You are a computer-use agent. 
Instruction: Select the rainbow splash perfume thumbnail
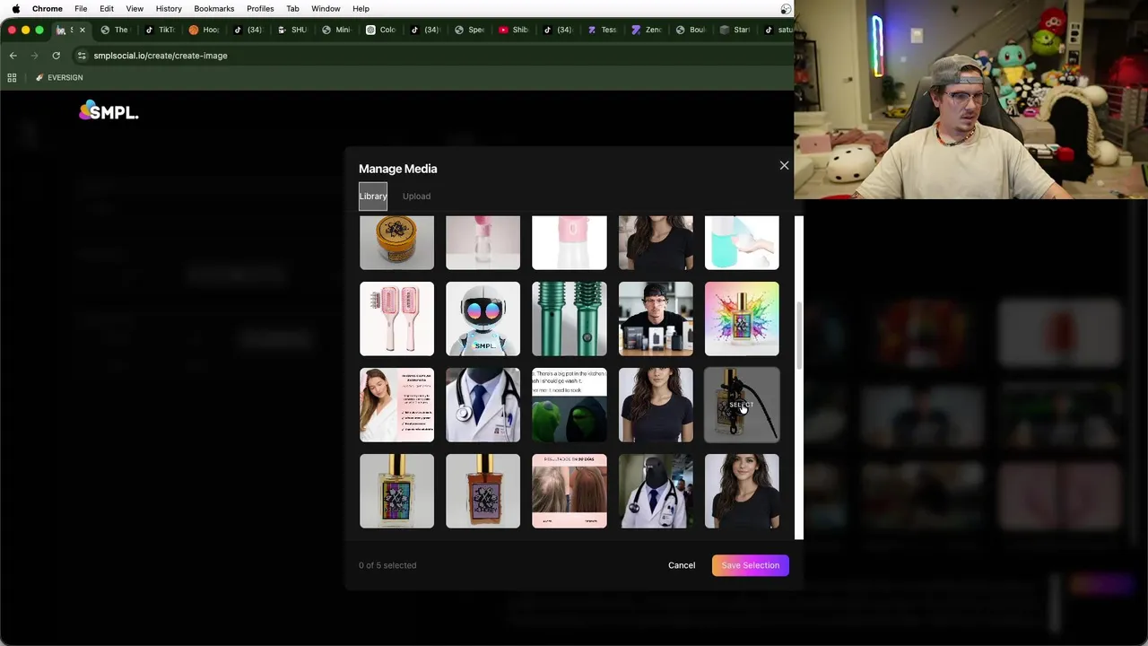[x=742, y=319]
